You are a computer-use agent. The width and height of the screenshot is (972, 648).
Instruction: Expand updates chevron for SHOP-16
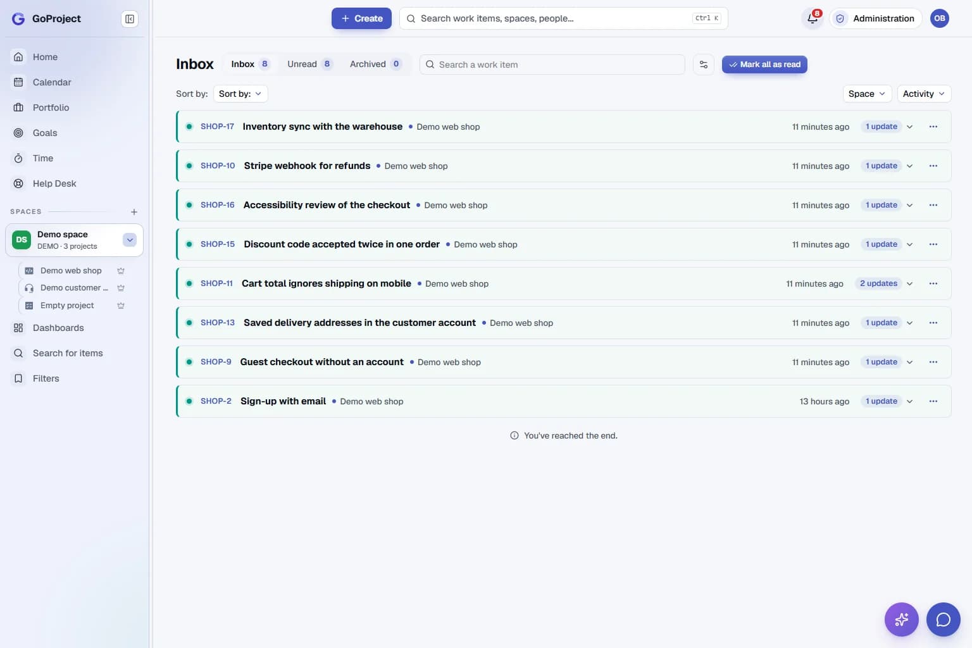click(910, 205)
